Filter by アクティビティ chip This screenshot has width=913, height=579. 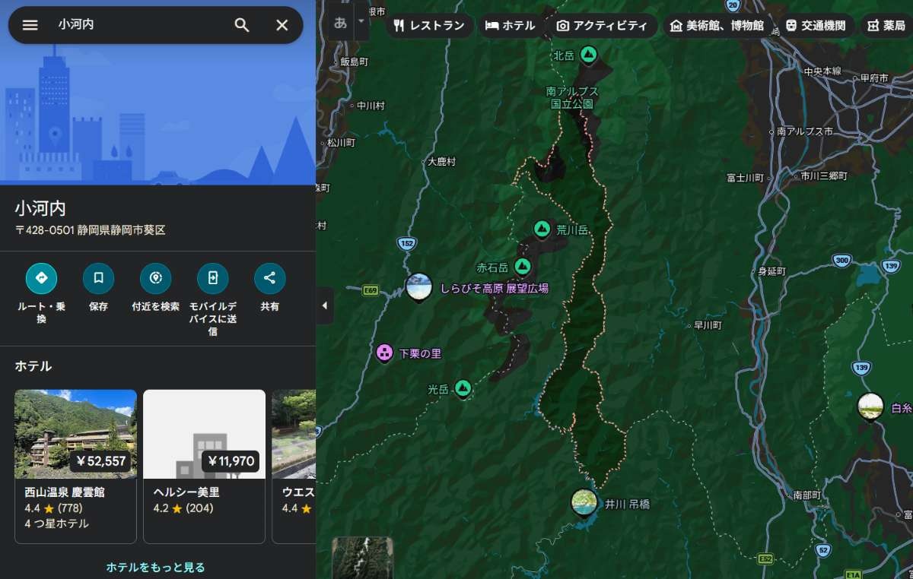tap(601, 26)
